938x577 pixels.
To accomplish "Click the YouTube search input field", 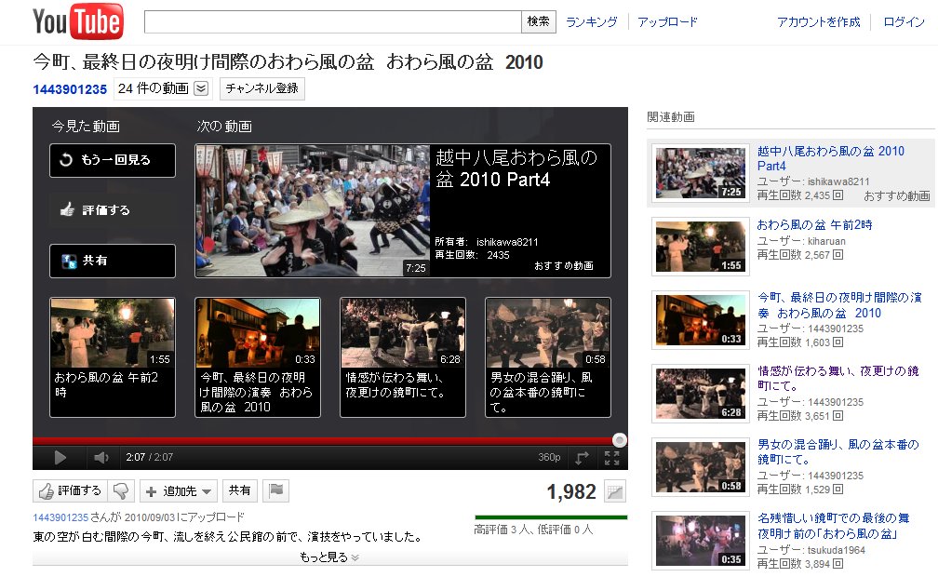I will tap(332, 21).
